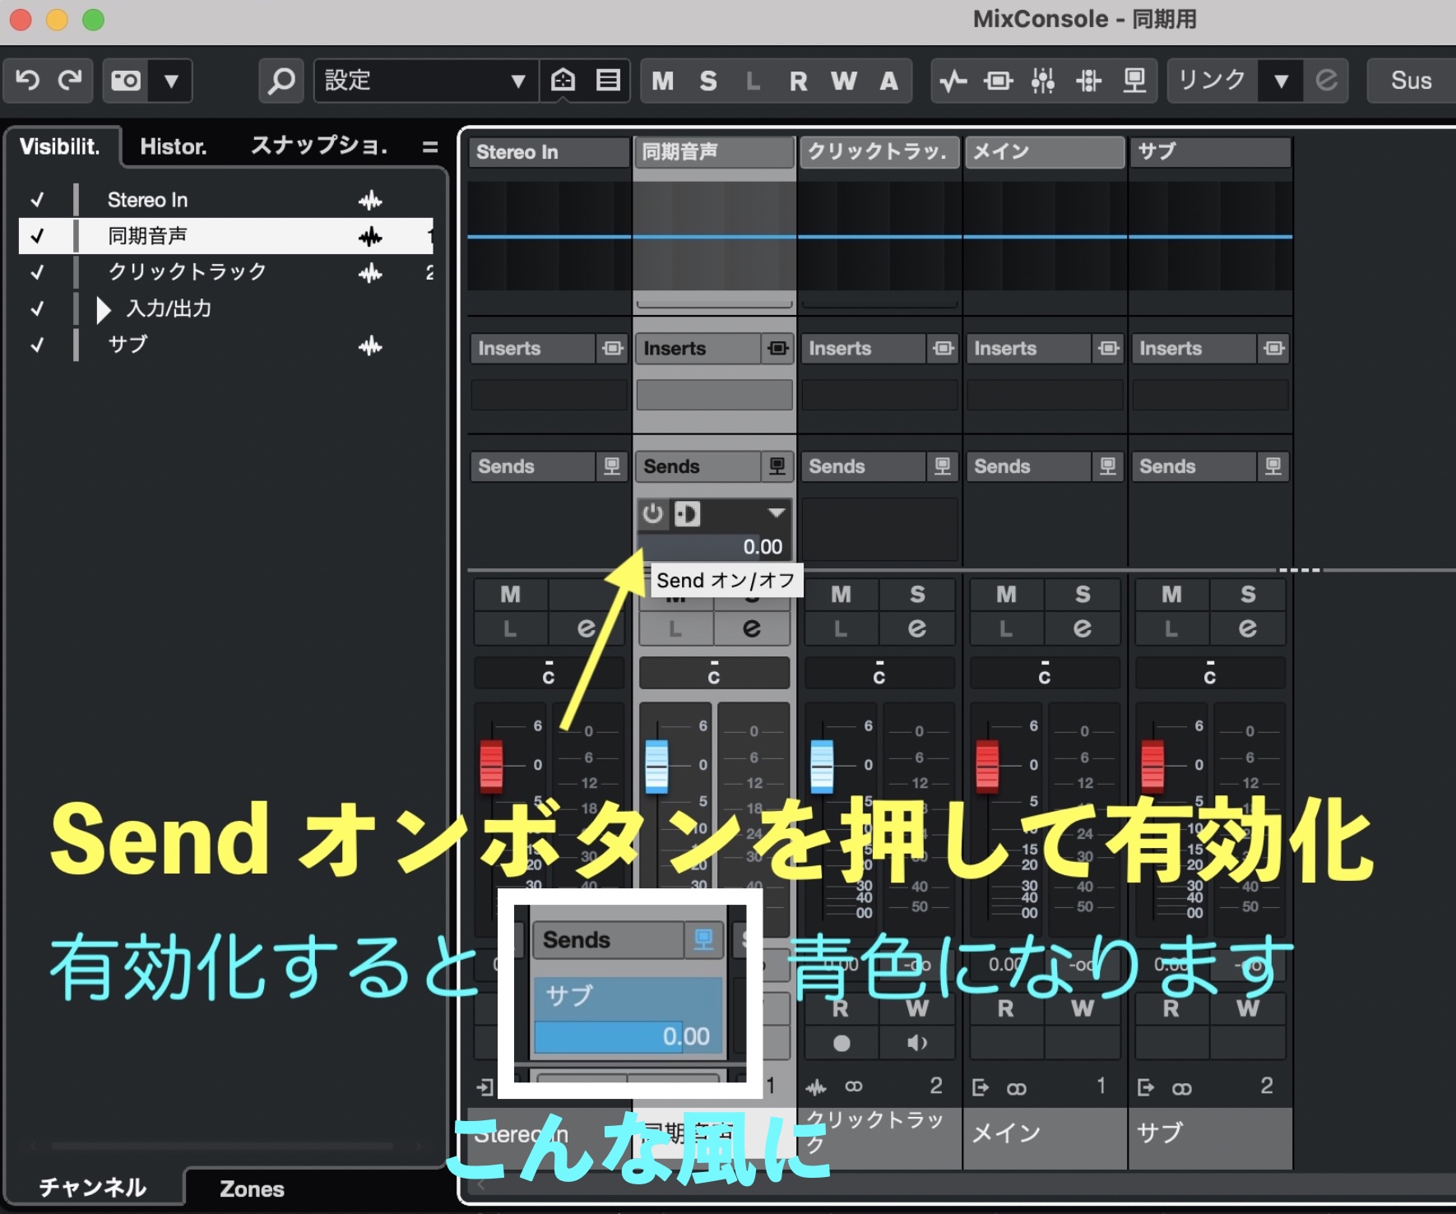Click Read R on メイン channel

point(1005,1008)
